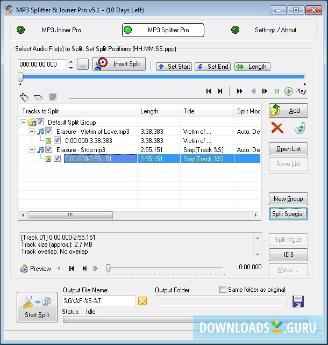This screenshot has width=328, height=345.
Task: Select the MP3 Splitter Pro tab
Action: 163,30
